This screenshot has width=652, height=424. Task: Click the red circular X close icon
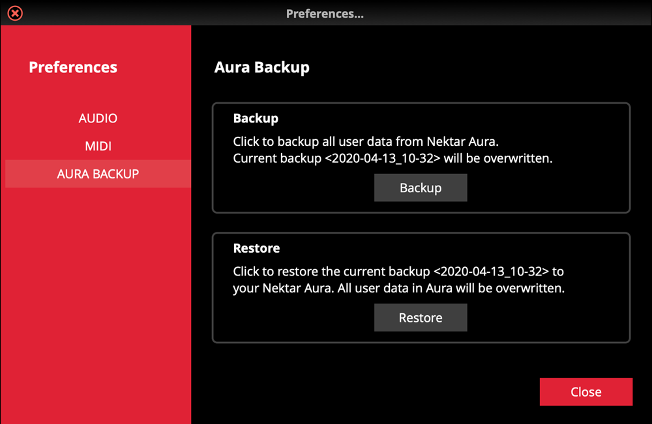(x=15, y=13)
